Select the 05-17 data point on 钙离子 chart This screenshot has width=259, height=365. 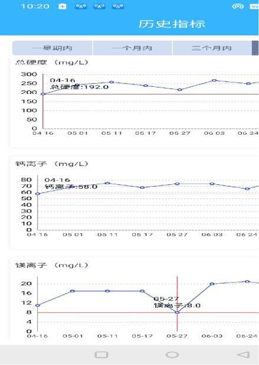coord(142,188)
